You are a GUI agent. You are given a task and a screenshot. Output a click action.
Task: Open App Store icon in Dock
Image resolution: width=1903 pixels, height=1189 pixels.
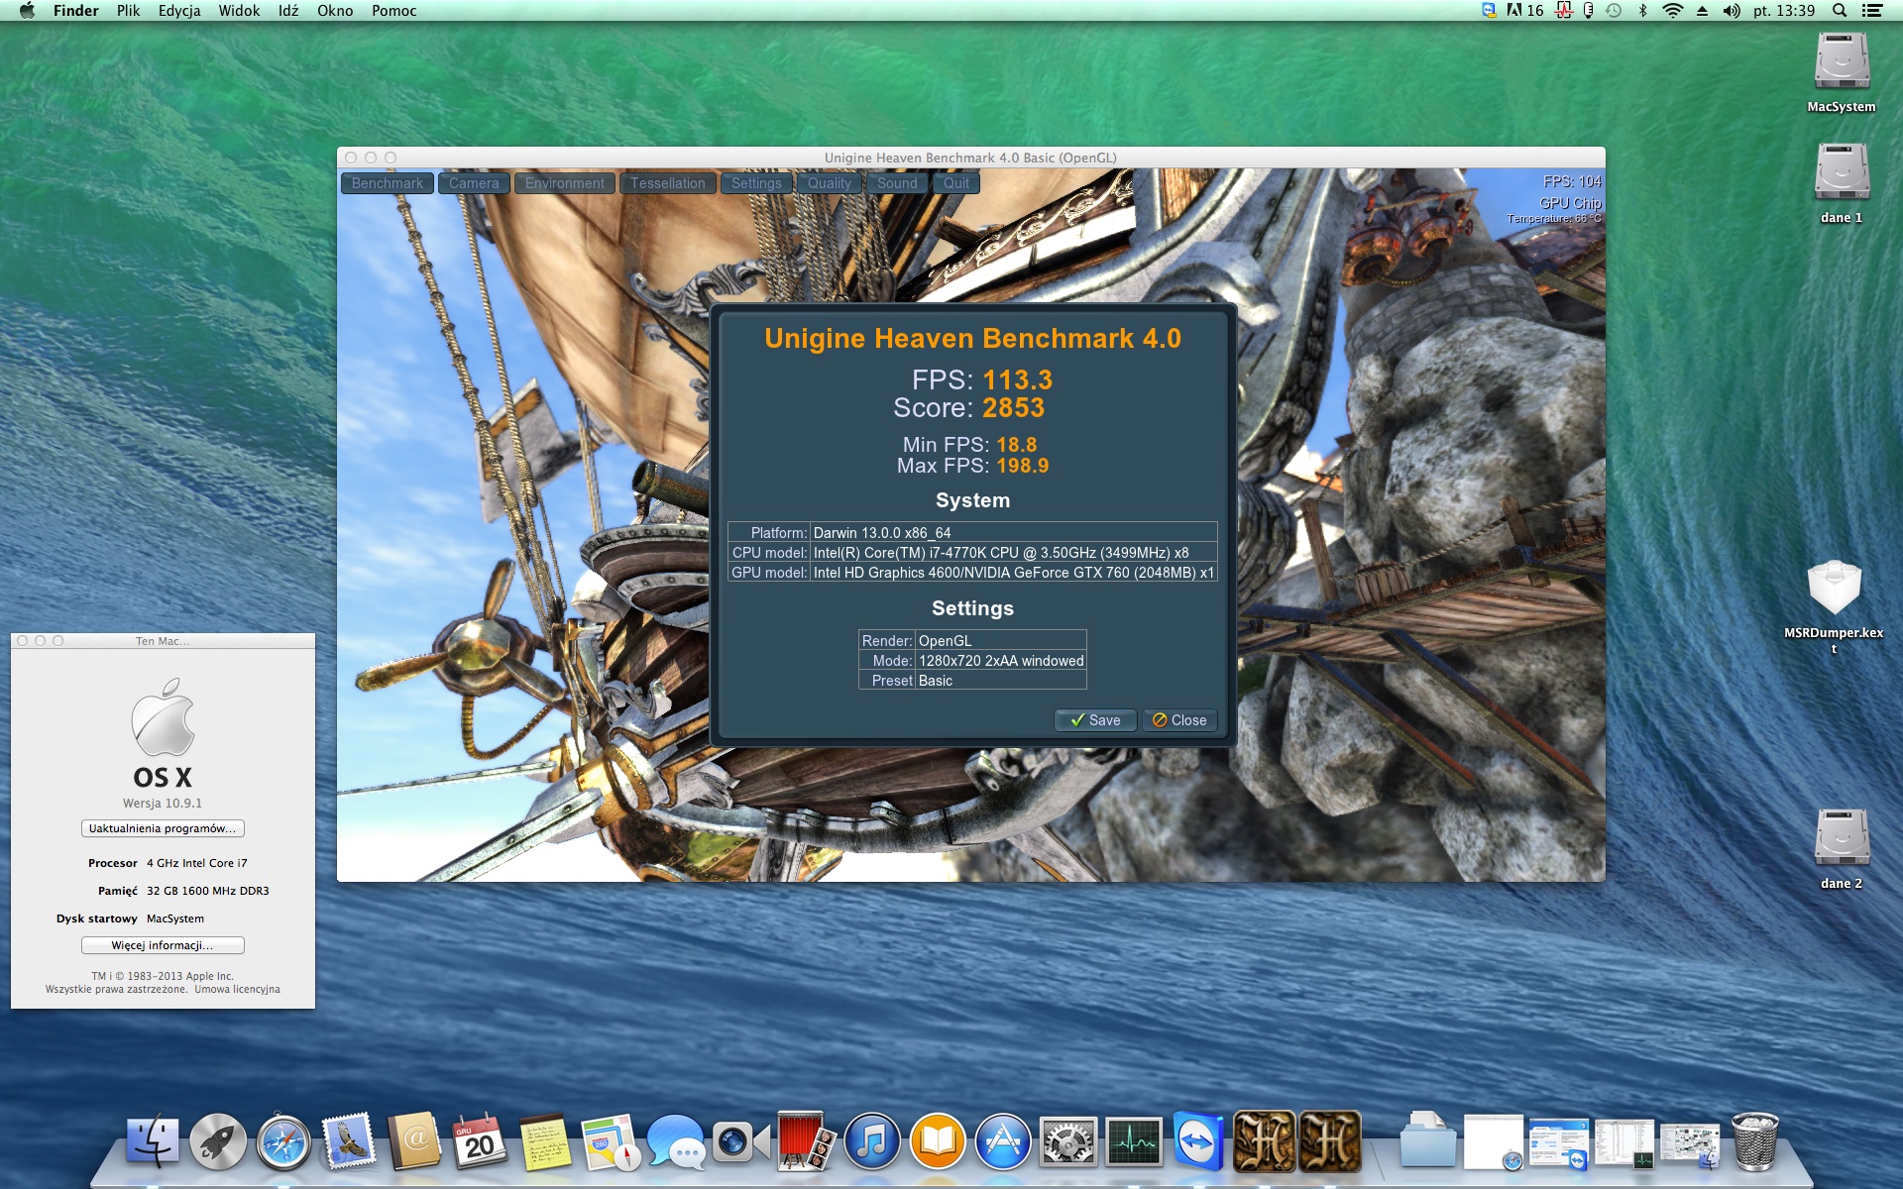[1003, 1141]
